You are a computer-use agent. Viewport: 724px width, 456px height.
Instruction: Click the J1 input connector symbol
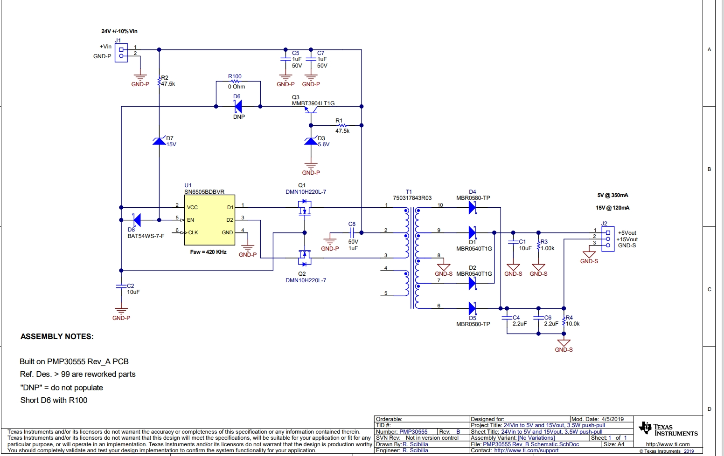tap(121, 53)
